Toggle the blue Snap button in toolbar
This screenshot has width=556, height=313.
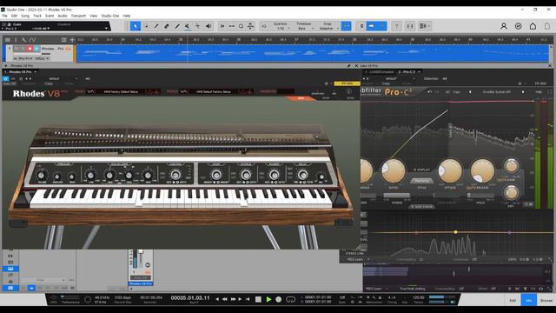346,26
